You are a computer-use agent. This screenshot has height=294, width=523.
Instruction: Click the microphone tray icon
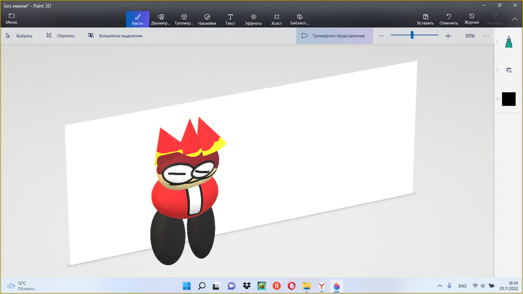(449, 286)
